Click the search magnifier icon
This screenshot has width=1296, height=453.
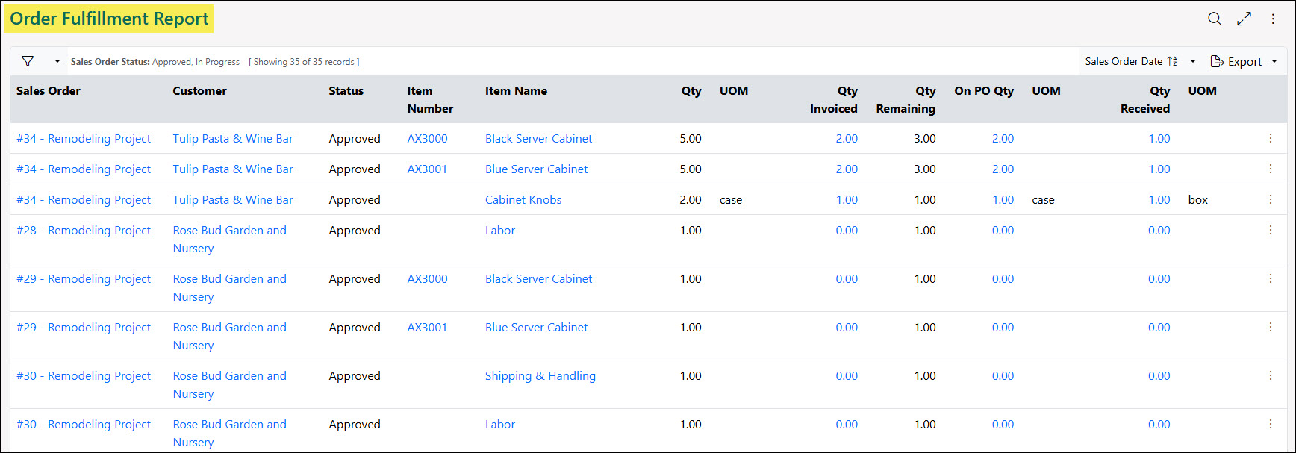(x=1215, y=19)
